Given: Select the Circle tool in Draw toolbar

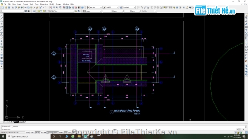Looking at the screenshot, I should coord(2,32).
